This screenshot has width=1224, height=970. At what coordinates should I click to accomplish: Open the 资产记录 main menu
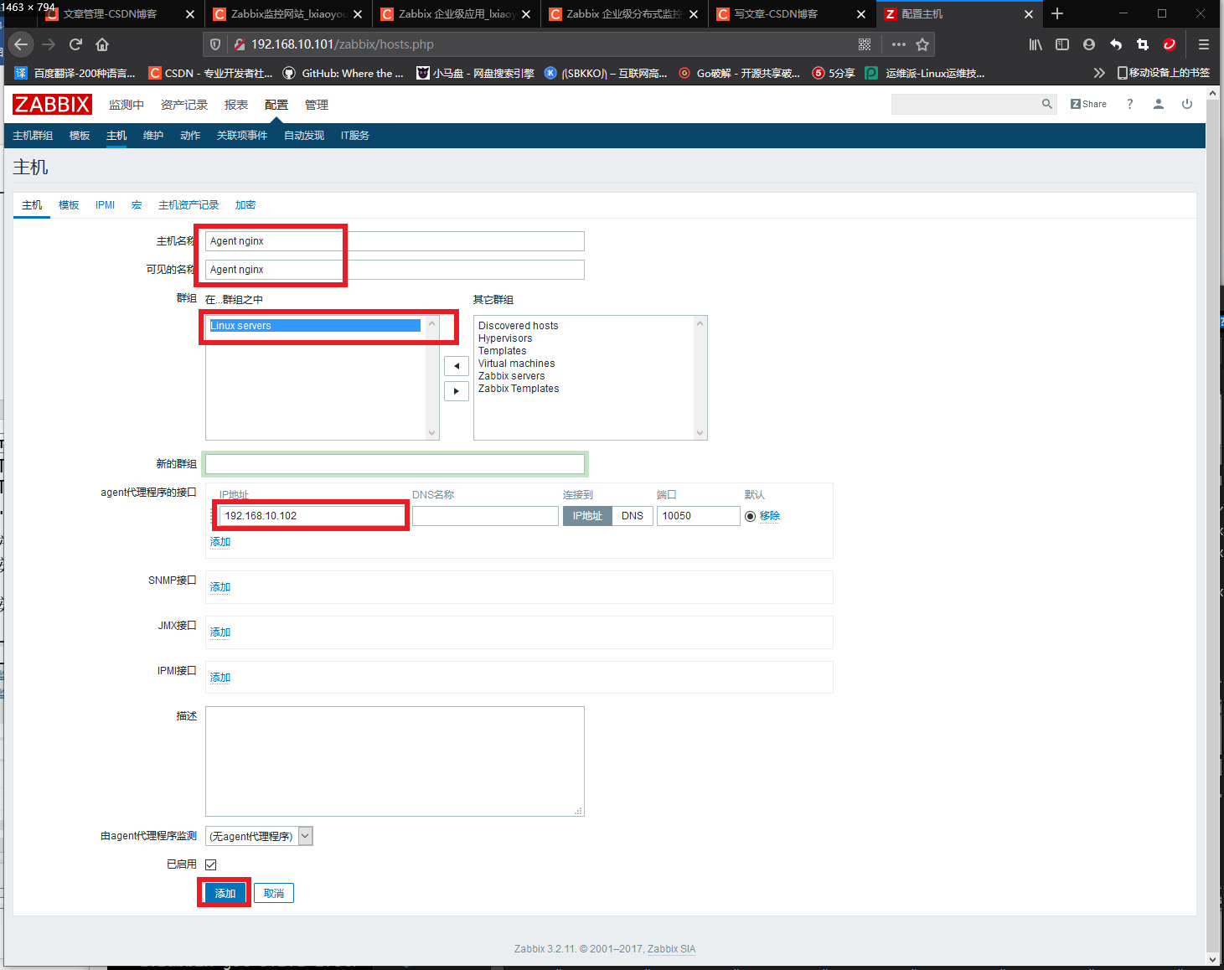(x=184, y=105)
